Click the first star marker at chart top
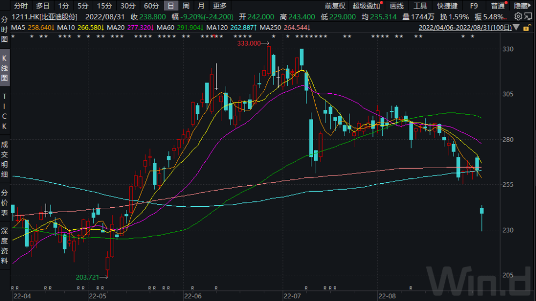The width and height of the screenshot is (536, 301). tap(12, 36)
